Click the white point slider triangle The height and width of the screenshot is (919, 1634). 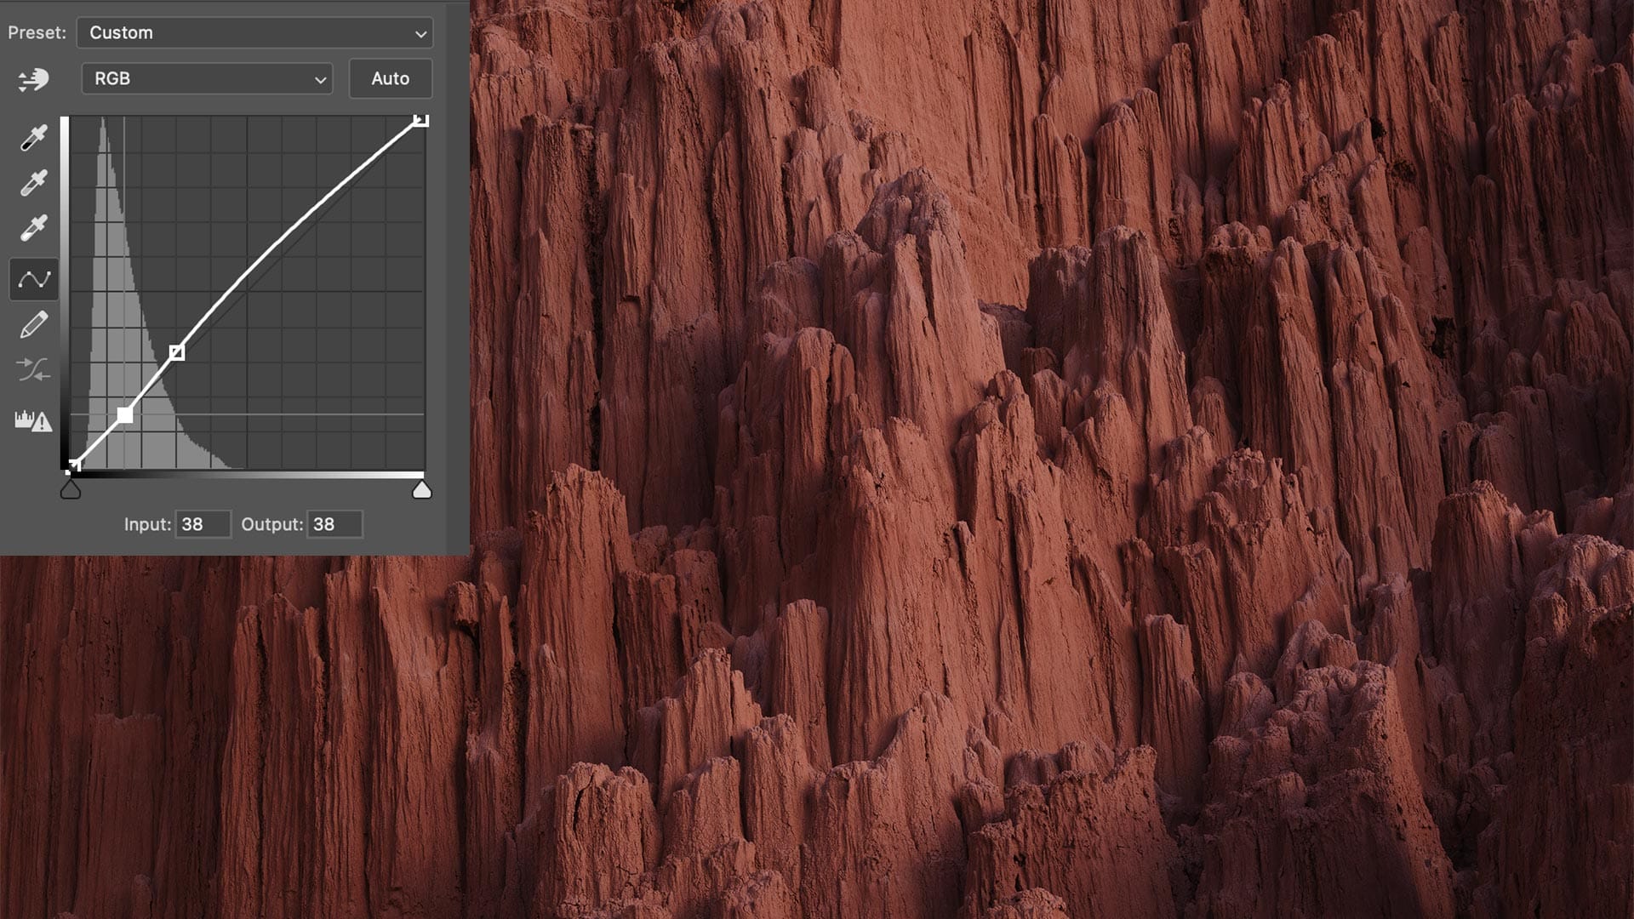point(421,490)
